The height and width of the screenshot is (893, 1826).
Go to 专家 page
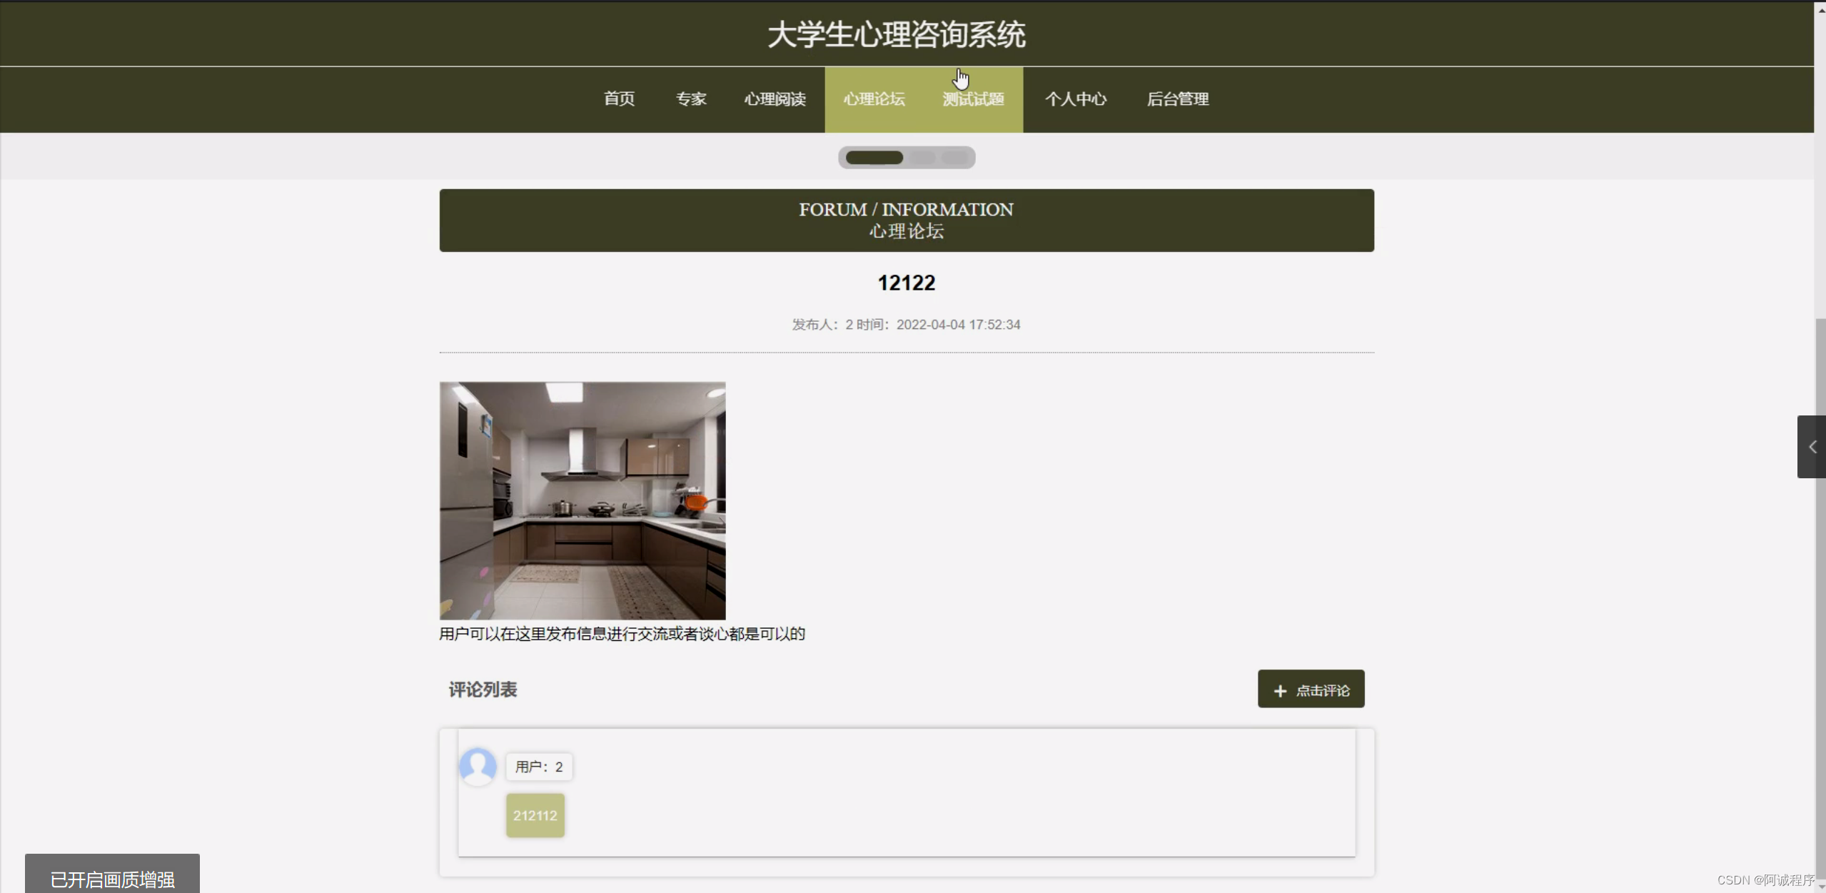(691, 99)
